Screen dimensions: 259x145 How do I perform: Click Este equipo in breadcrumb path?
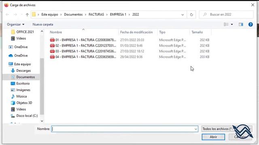[49, 14]
